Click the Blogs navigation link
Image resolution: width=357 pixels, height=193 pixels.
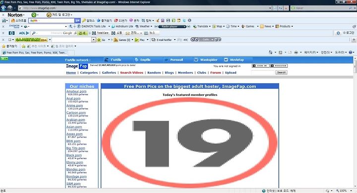click(169, 73)
